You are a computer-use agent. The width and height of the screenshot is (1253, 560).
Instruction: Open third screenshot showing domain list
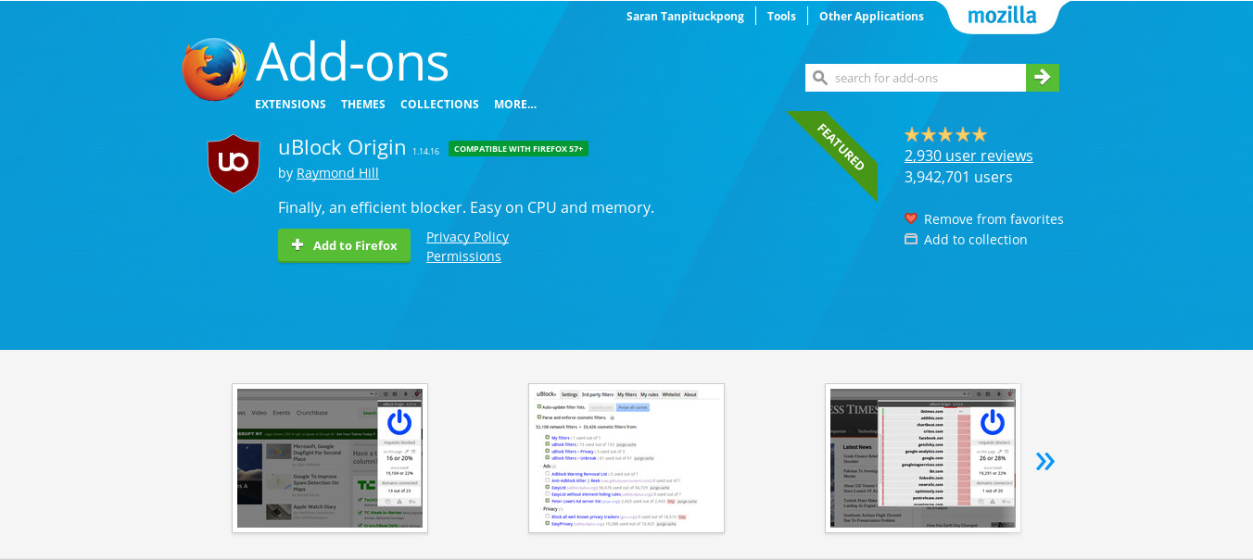923,458
